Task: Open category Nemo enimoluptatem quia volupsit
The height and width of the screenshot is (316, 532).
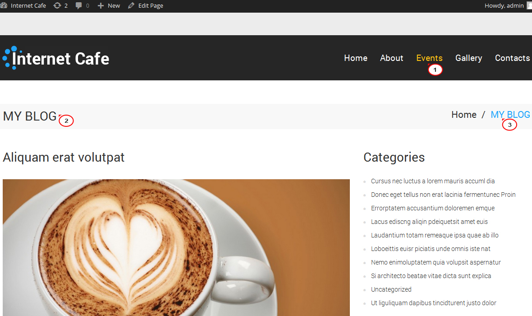Action: [436, 262]
